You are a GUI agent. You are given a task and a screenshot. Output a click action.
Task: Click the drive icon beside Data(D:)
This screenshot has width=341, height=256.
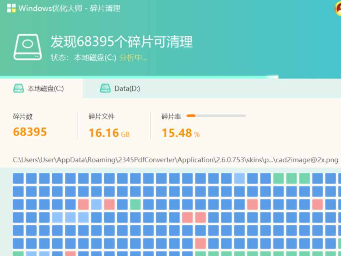[105, 89]
